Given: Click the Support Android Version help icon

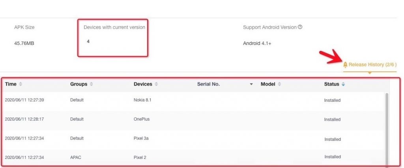Looking at the screenshot, I should (300, 27).
